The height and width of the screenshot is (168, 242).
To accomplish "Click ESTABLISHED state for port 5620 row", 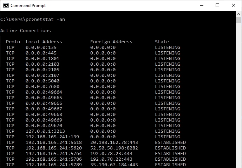I will pos(170,148).
